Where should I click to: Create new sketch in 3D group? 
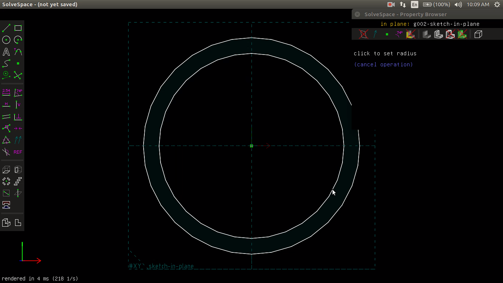pos(18,193)
